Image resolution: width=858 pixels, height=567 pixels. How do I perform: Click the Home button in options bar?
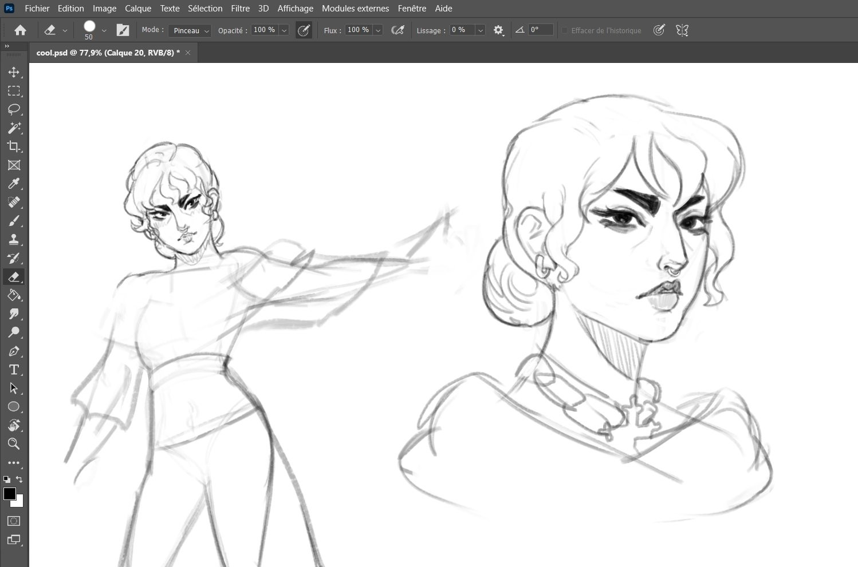[21, 30]
